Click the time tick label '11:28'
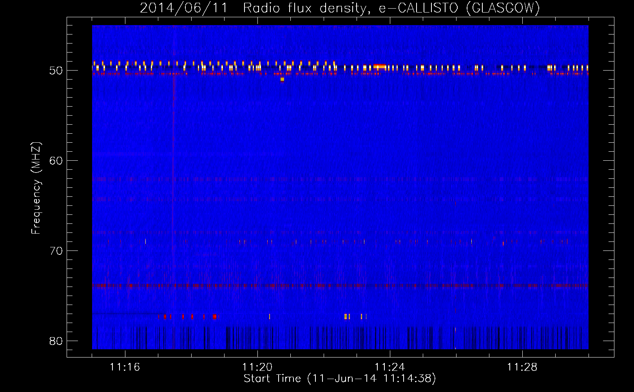 pyautogui.click(x=522, y=367)
